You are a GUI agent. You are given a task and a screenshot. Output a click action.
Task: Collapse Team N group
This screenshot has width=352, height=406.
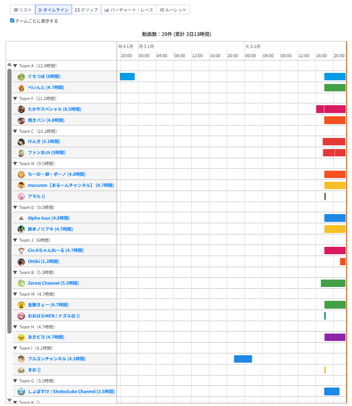15,164
